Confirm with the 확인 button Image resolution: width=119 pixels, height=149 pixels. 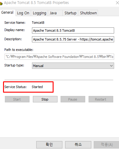click(x=49, y=144)
